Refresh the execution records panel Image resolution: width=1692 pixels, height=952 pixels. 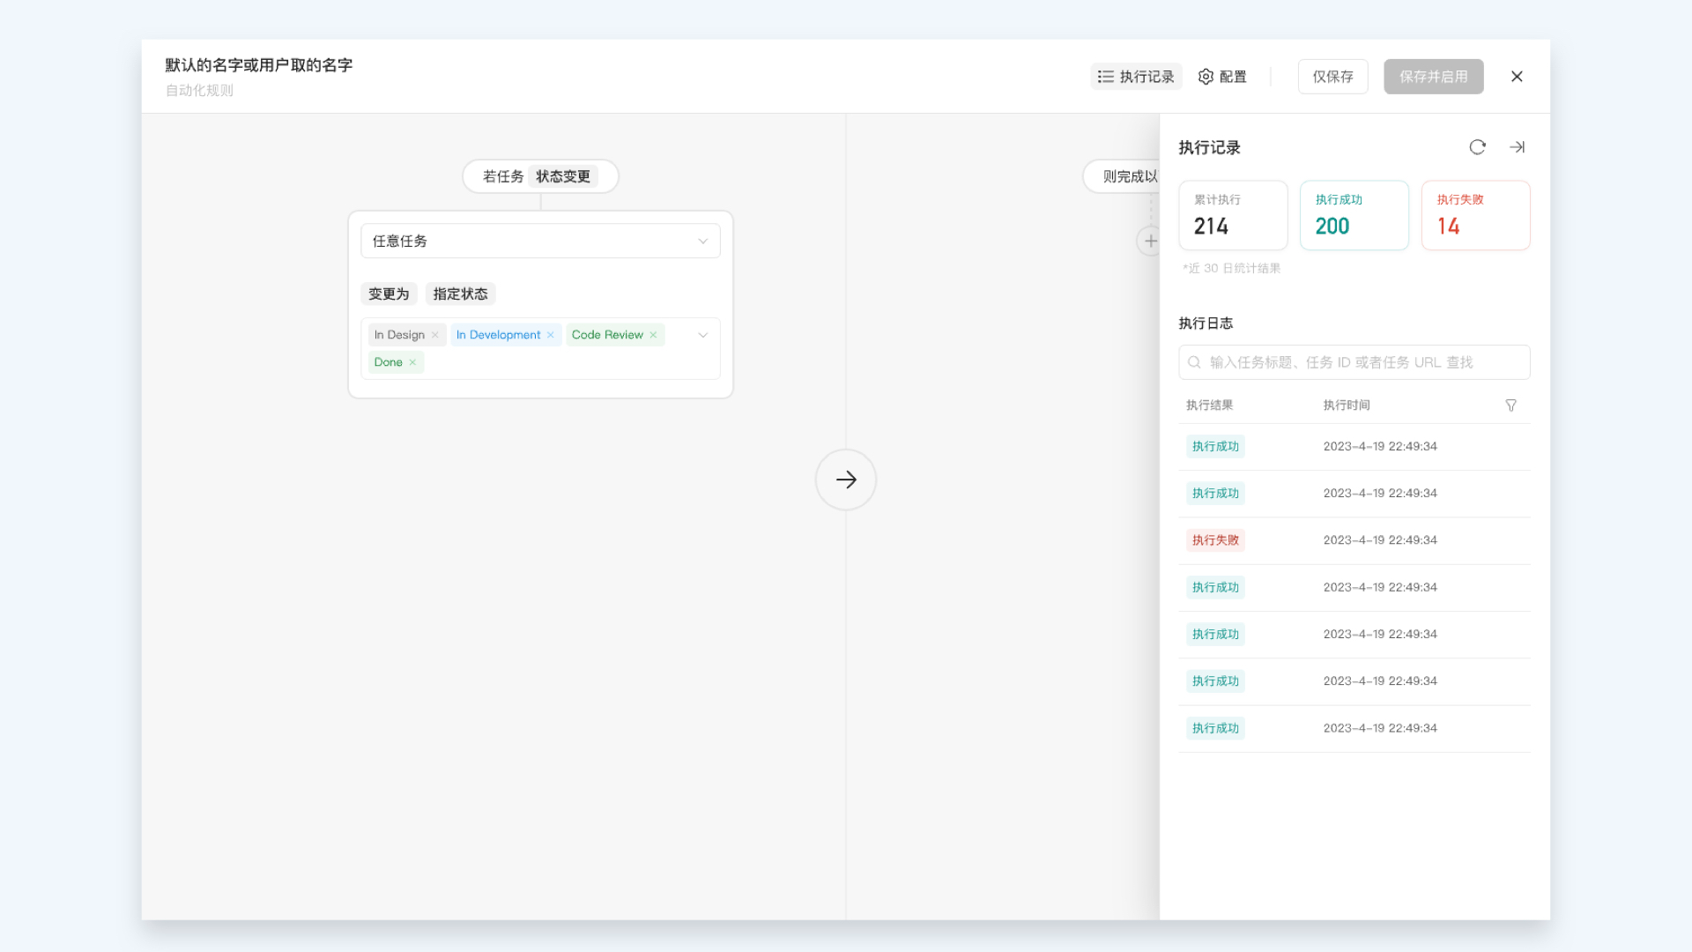1477,147
